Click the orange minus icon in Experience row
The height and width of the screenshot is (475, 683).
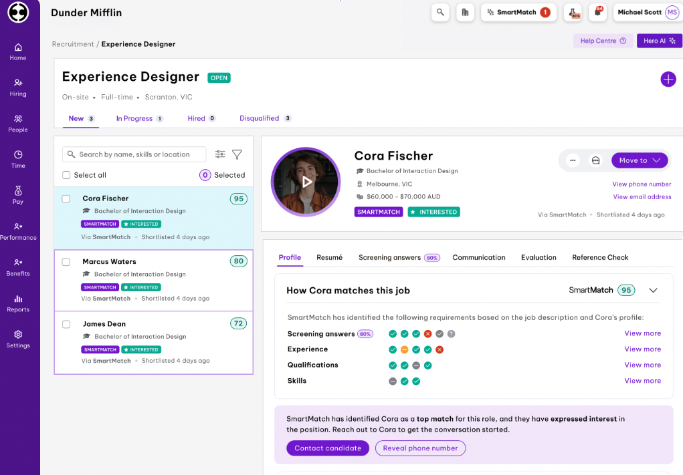[x=404, y=349]
